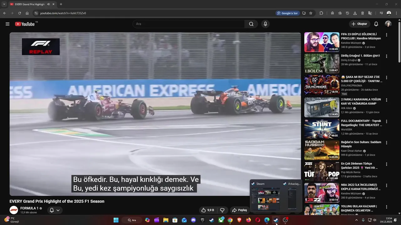This screenshot has height=225, width=401.
Task: Open Epic Games launcher from taskbar
Action: point(203,220)
